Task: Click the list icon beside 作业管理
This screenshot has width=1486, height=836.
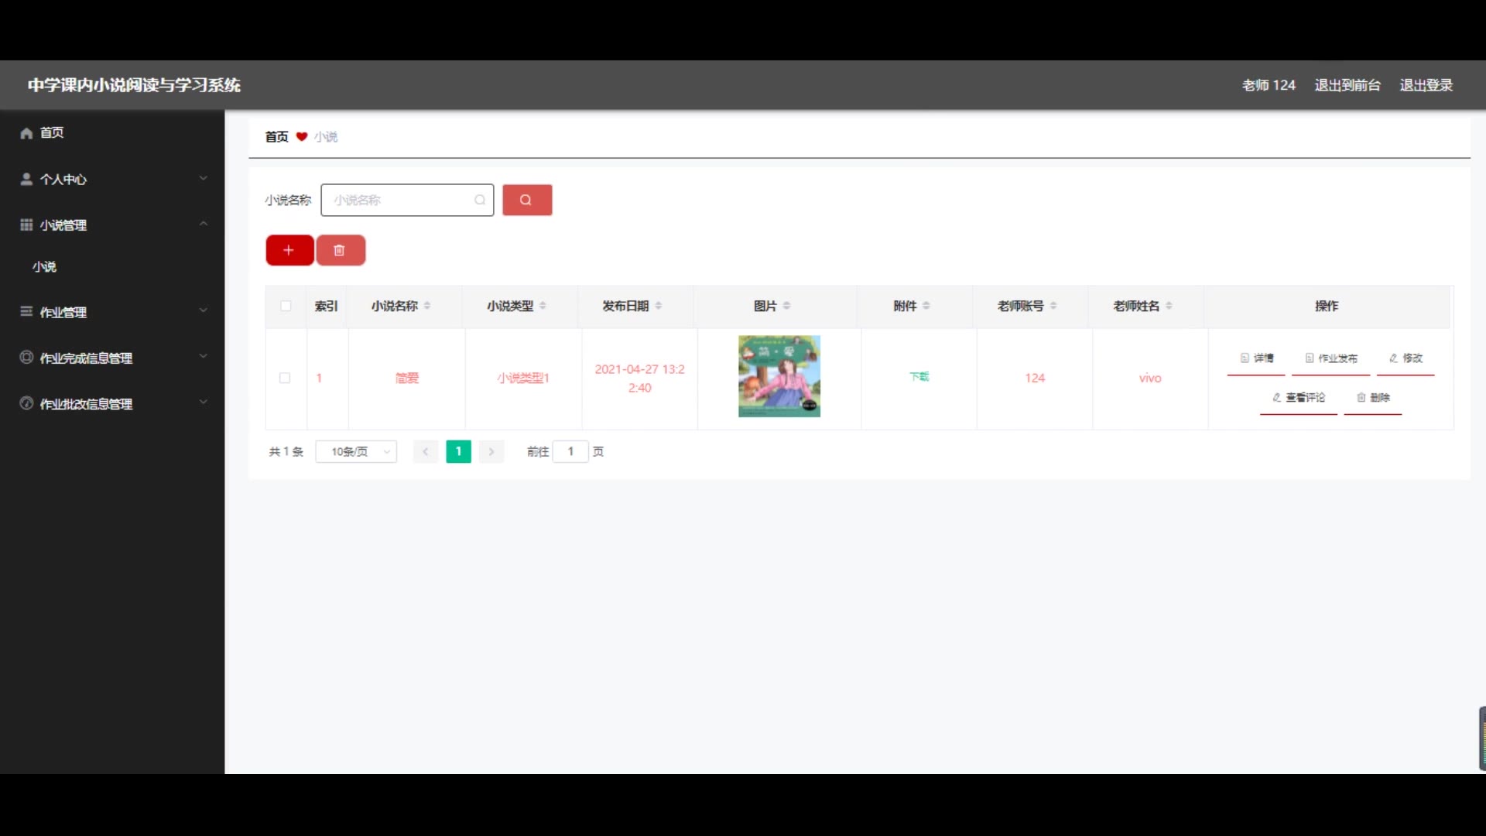Action: coord(26,311)
